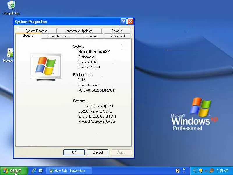The image size is (233, 175).
Task: Open the Advanced tab
Action: click(x=117, y=36)
